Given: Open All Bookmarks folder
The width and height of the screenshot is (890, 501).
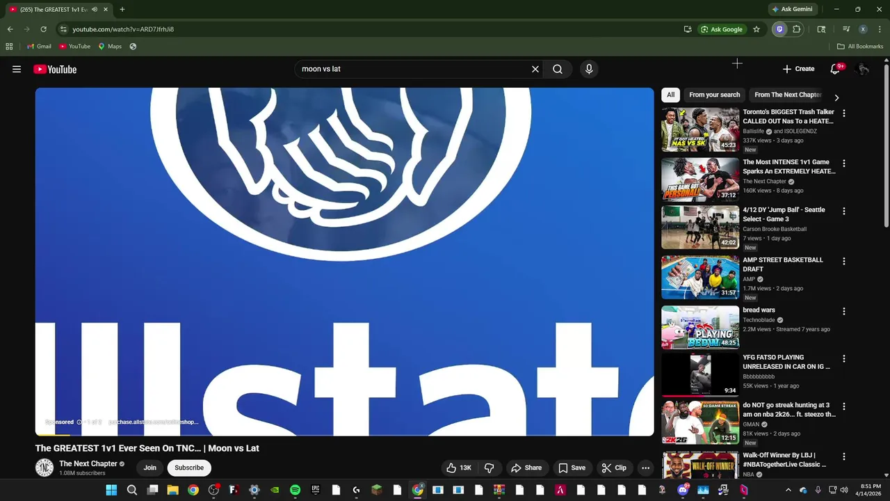Looking at the screenshot, I should click(860, 47).
